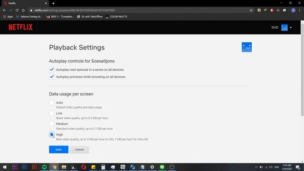Screen dimensions: 304x171
Task: Select the Auto data usage option
Action: [52, 103]
